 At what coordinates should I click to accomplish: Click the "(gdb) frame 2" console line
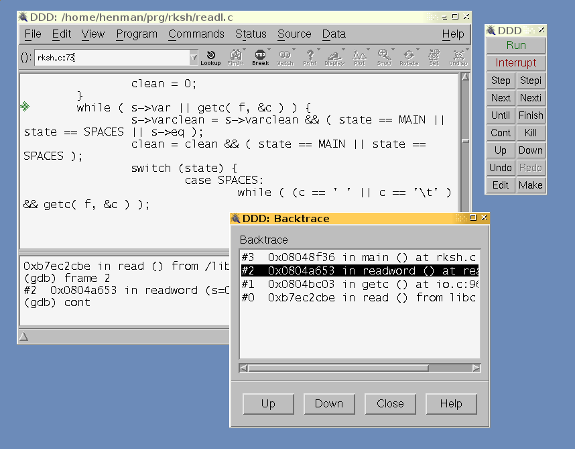pyautogui.click(x=67, y=279)
